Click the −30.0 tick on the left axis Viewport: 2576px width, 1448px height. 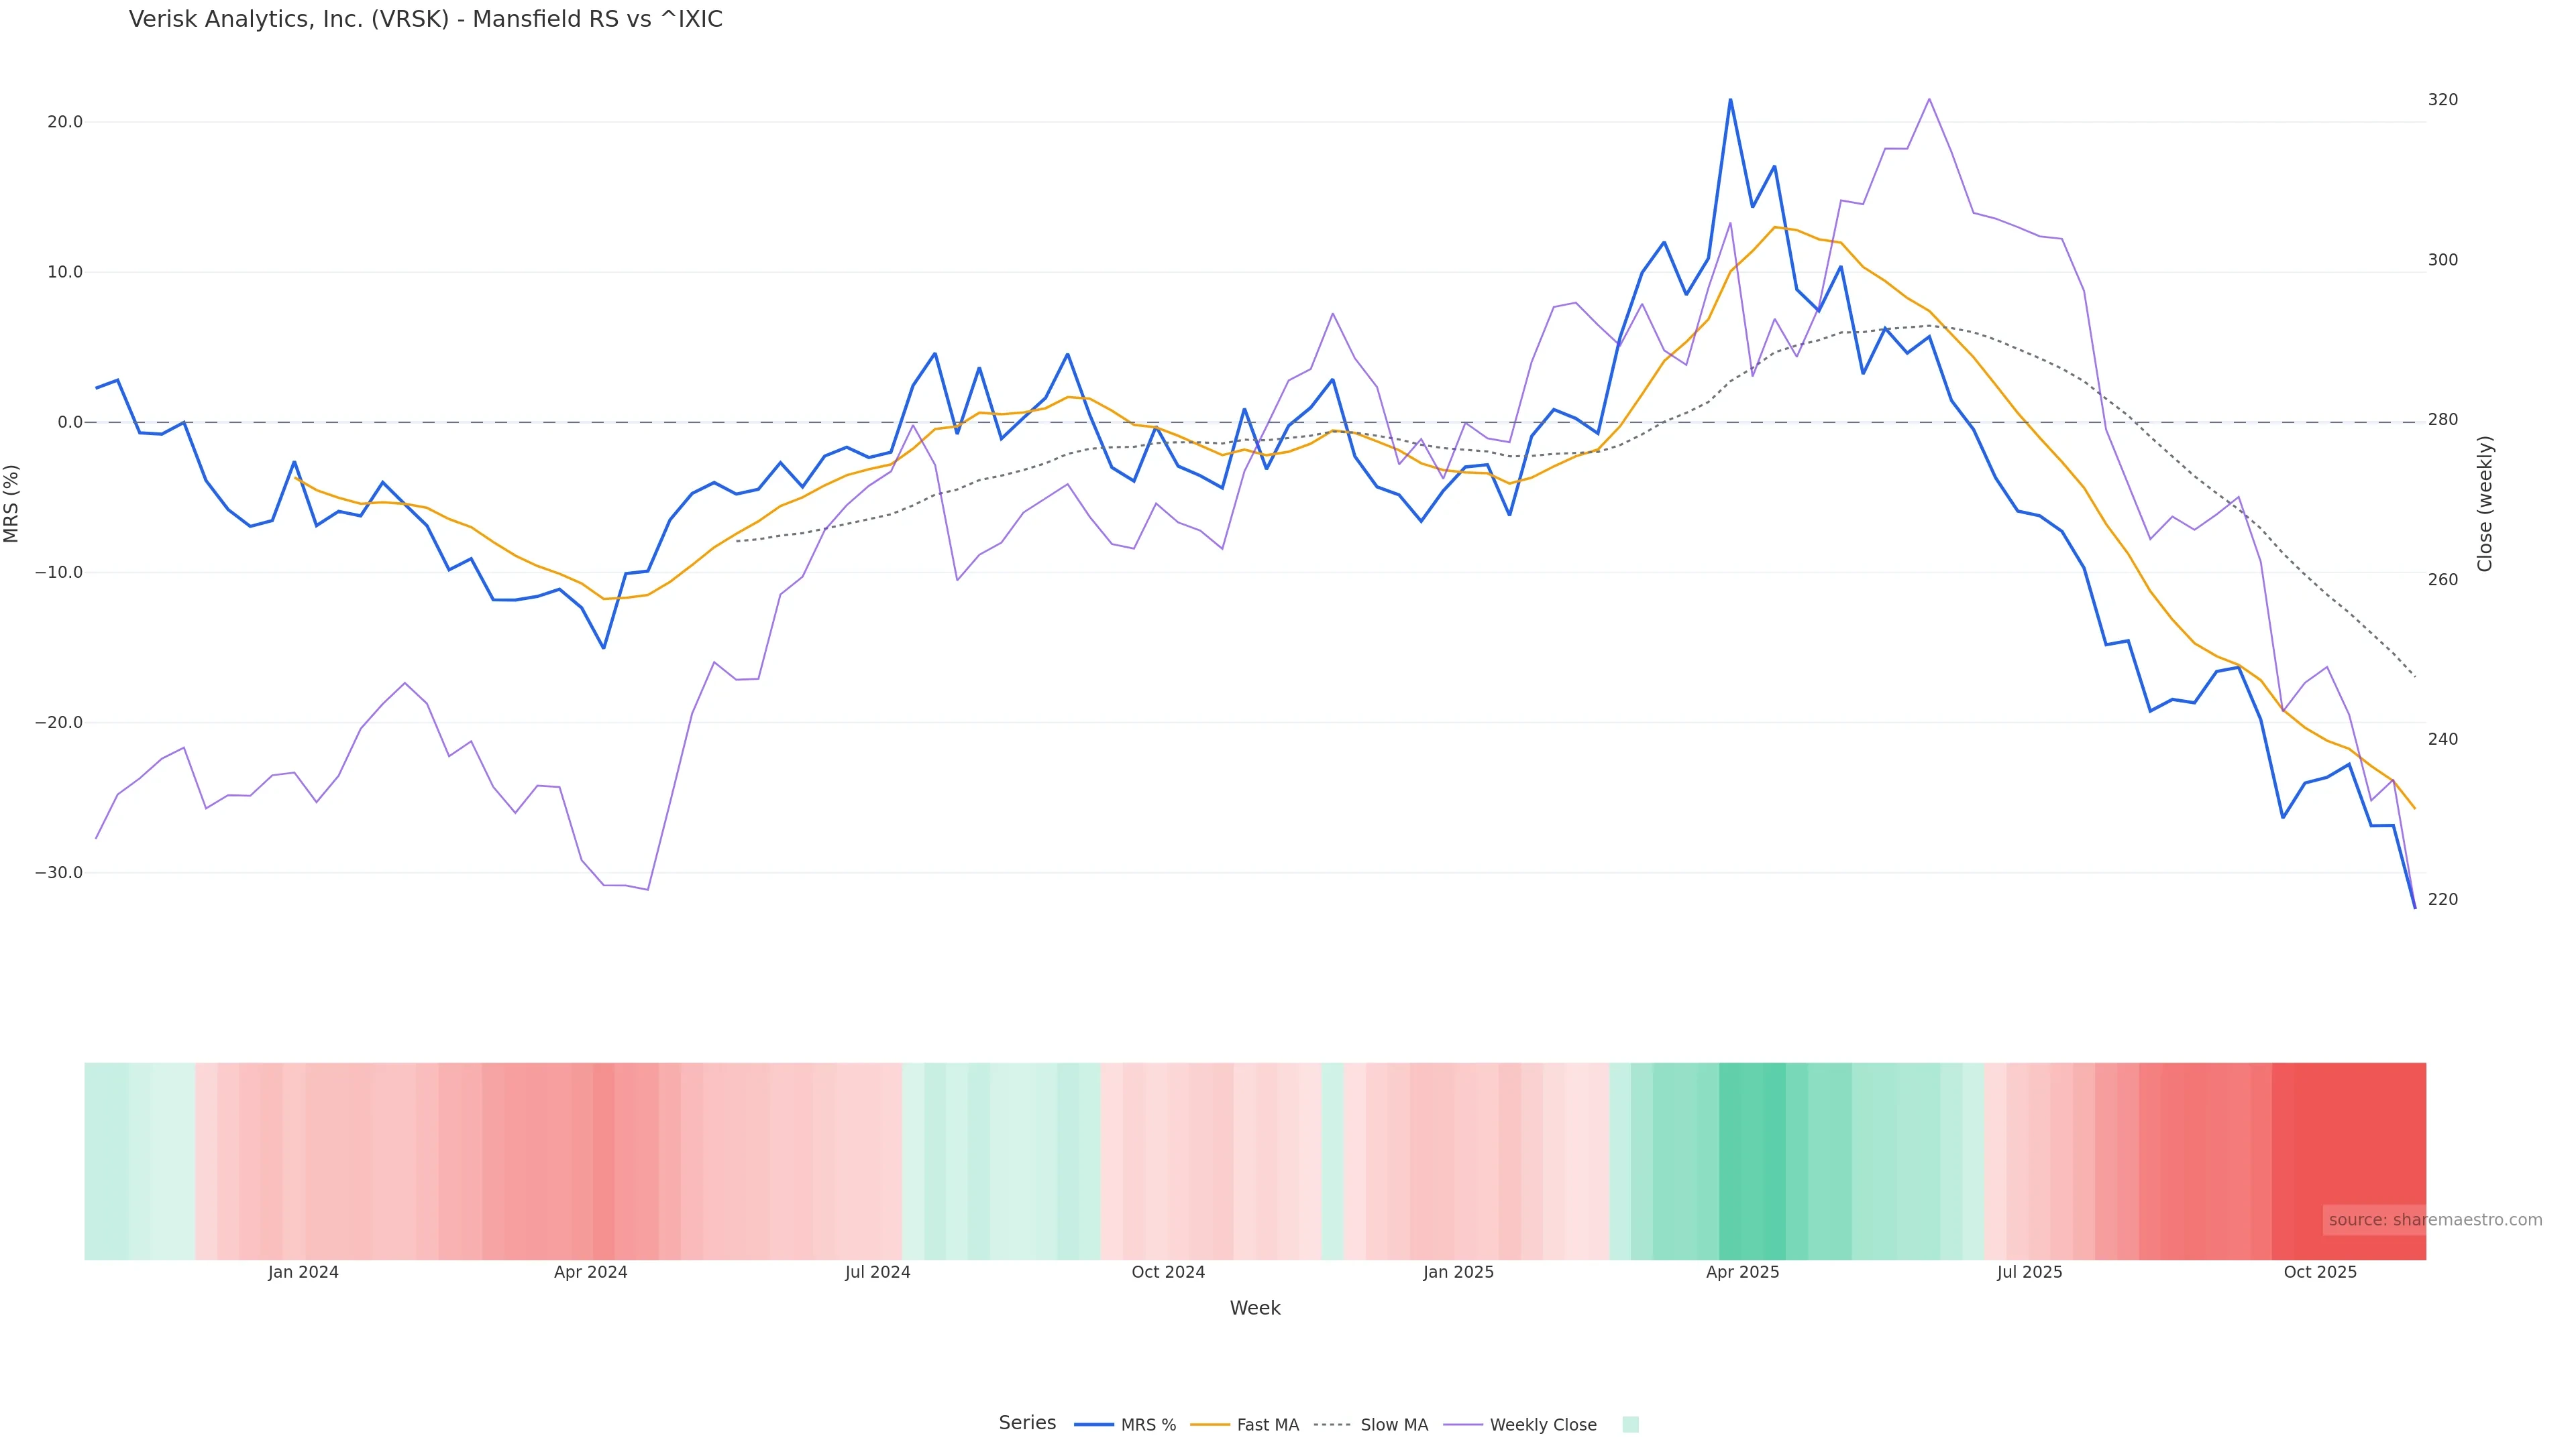click(59, 873)
